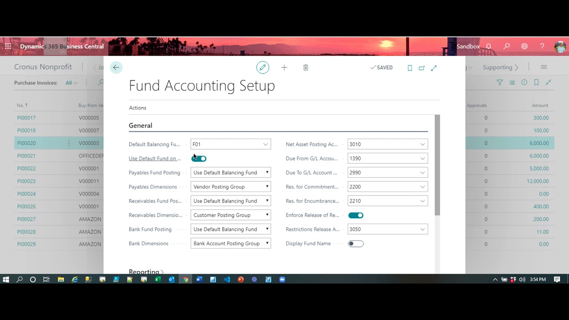Open Receivables Fund Posting dropdown
This screenshot has width=569, height=320.
pyautogui.click(x=231, y=201)
